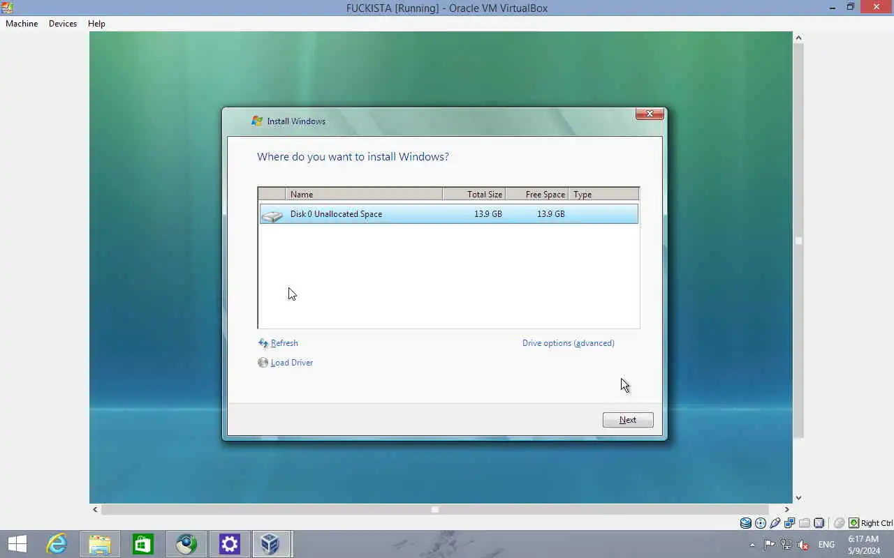Open the Devices menu
This screenshot has height=558, width=894.
[x=63, y=24]
